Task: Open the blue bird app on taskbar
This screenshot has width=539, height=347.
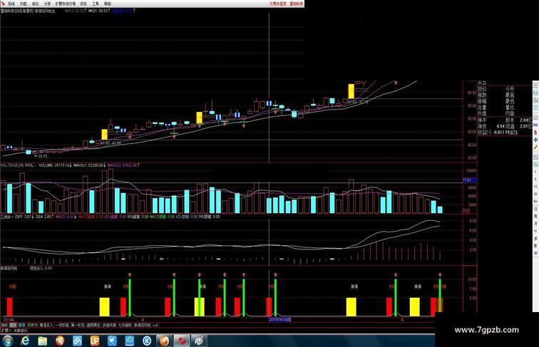Action: click(112, 341)
